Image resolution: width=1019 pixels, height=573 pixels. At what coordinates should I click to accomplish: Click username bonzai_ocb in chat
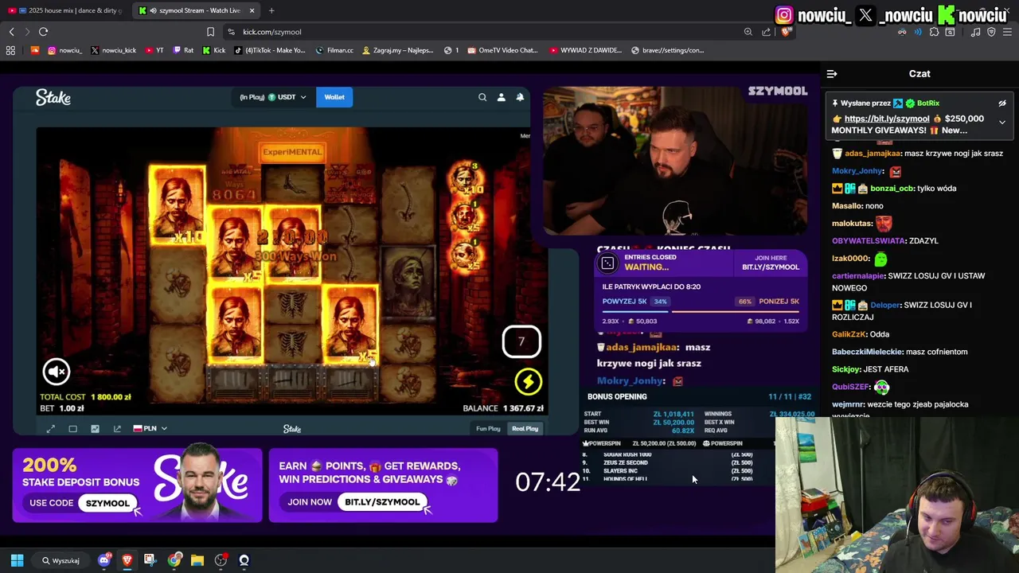pyautogui.click(x=892, y=189)
